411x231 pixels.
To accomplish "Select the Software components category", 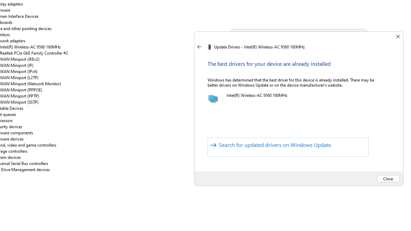I will click(x=16, y=133).
